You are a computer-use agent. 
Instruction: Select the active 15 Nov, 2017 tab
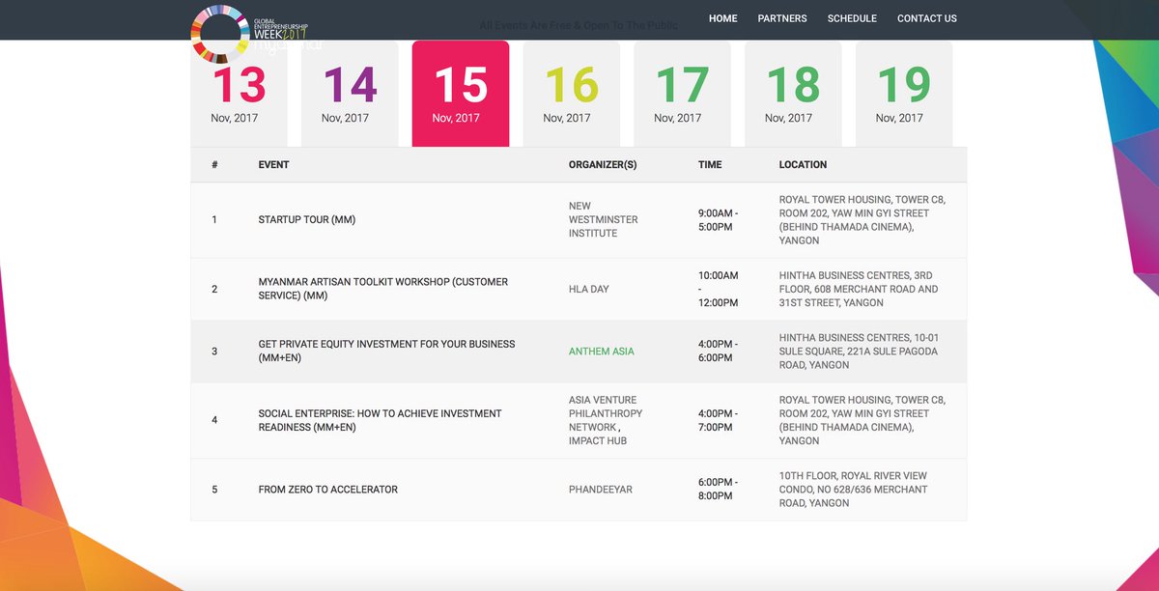(x=461, y=94)
